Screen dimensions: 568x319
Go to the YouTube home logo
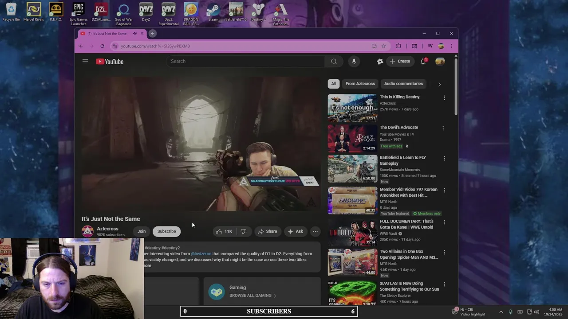click(x=110, y=62)
